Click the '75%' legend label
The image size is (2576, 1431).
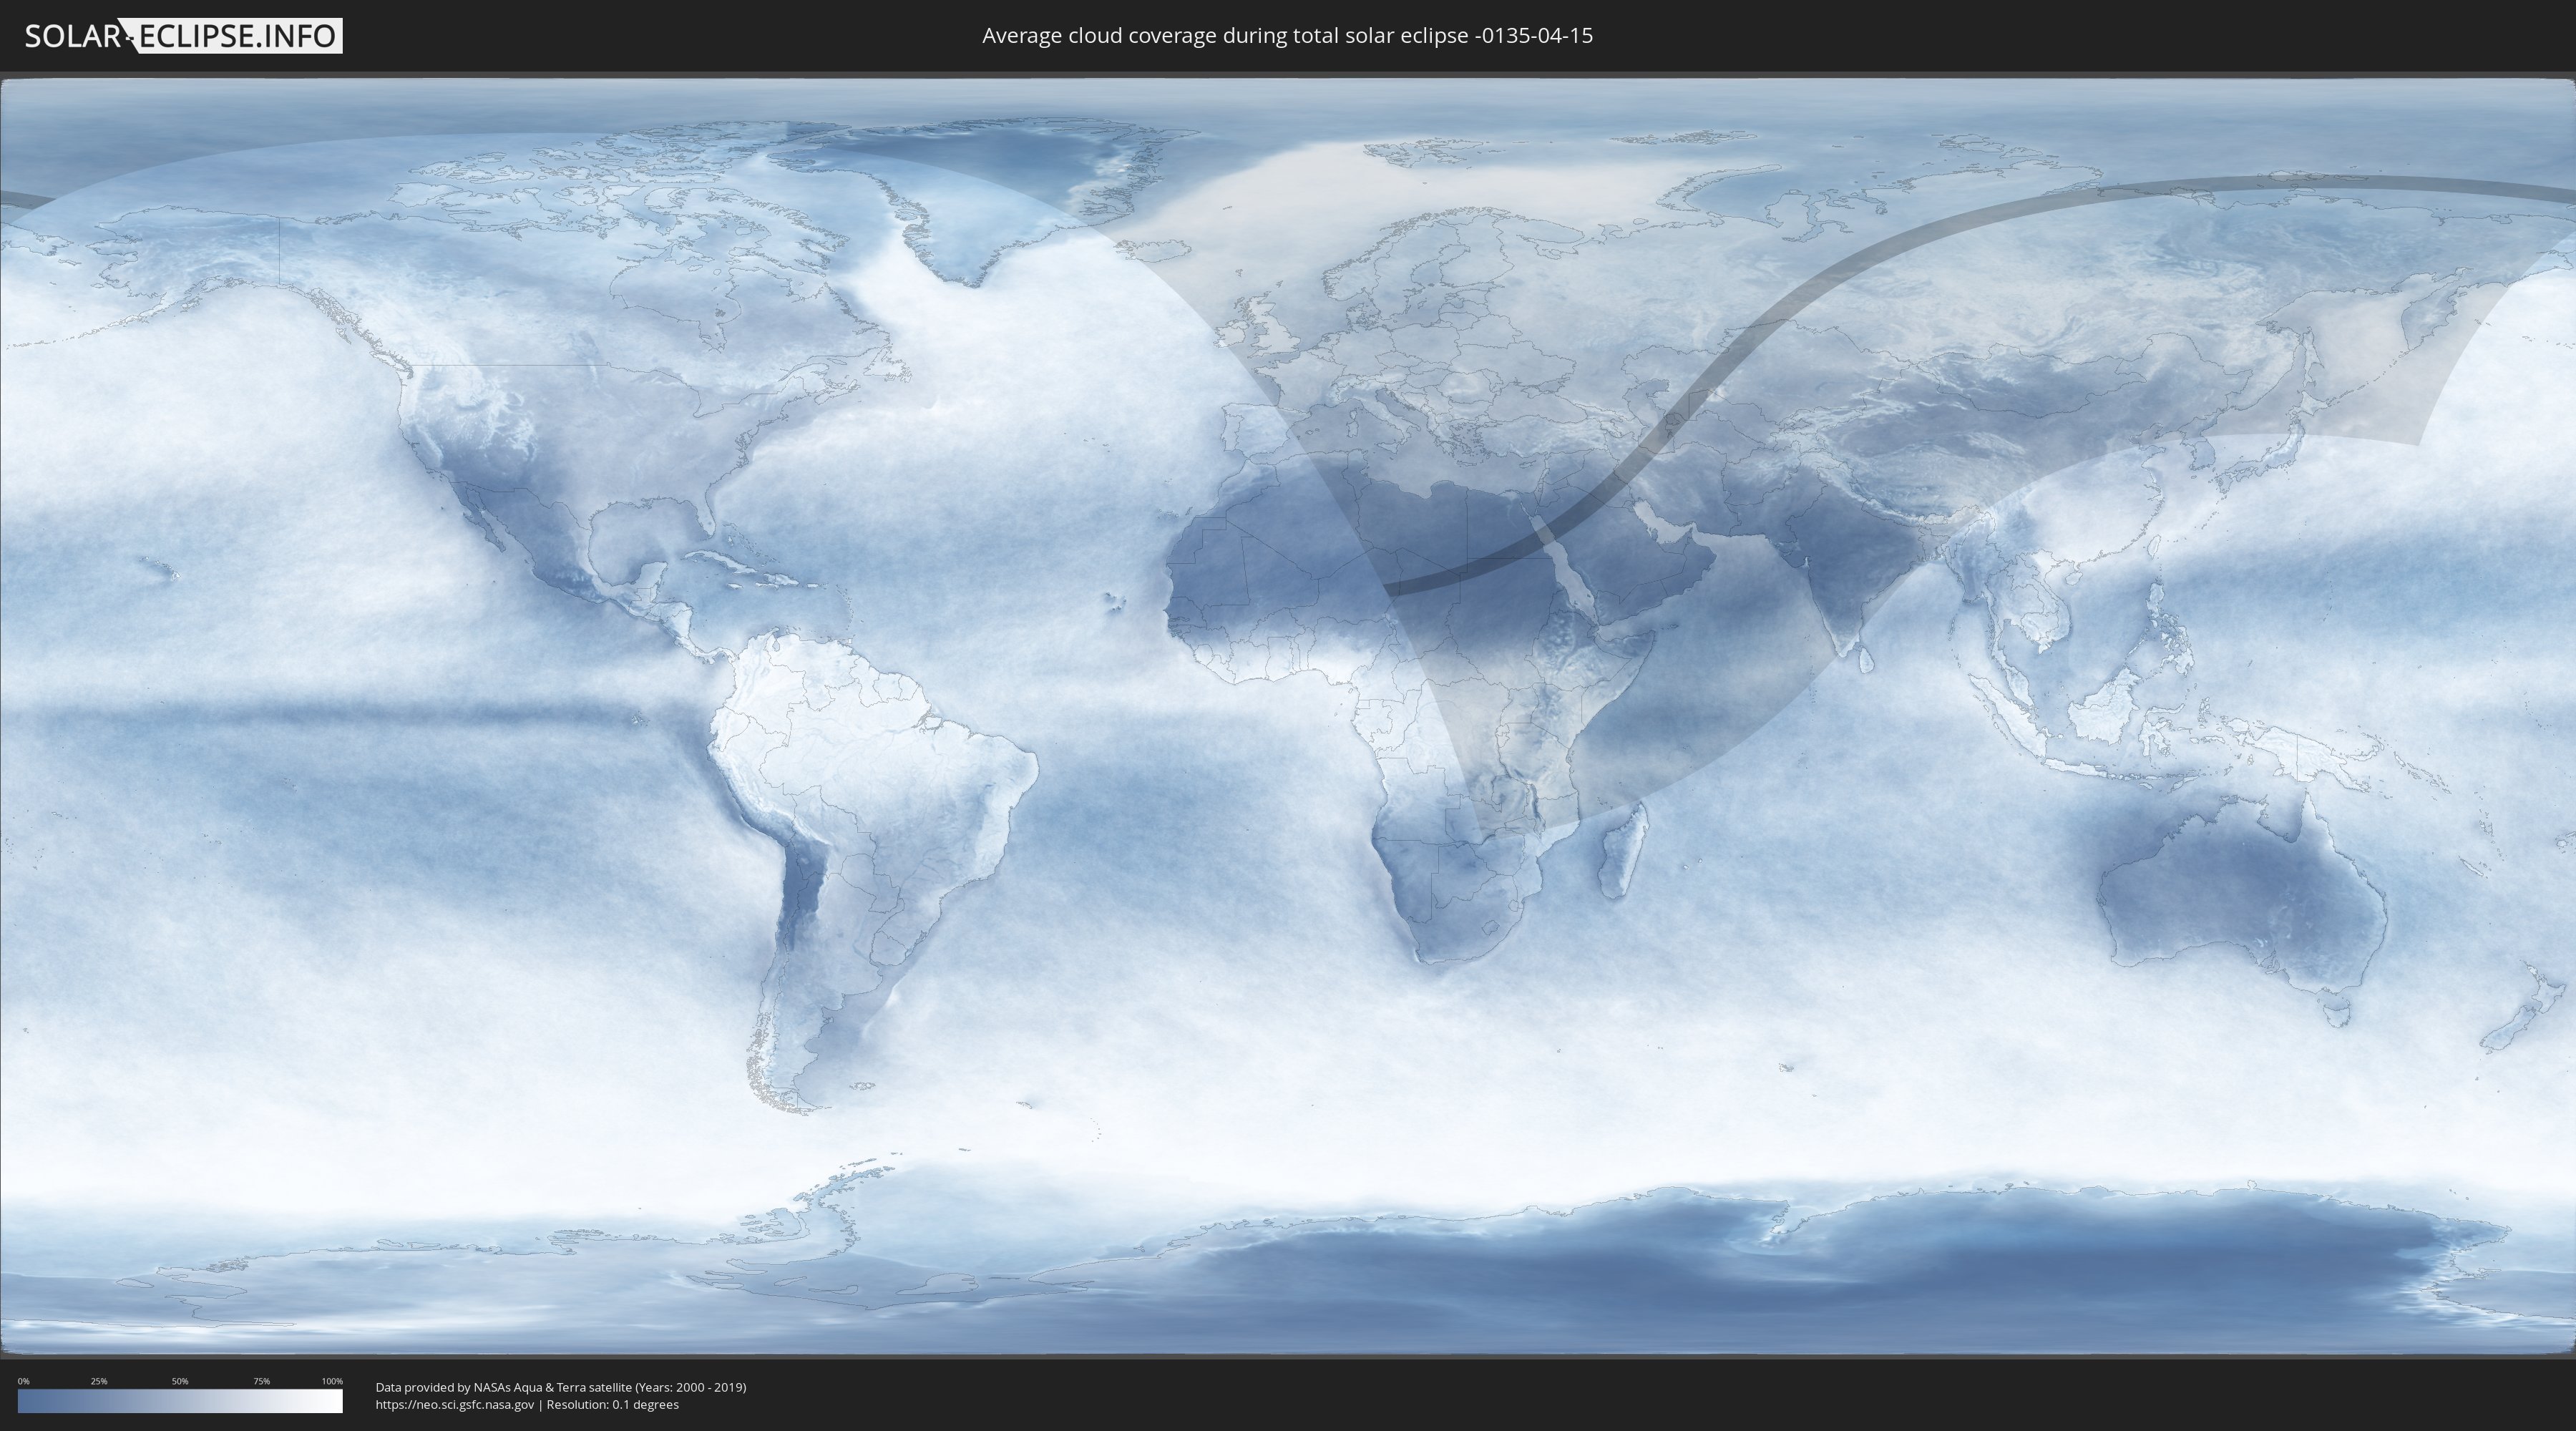[x=261, y=1381]
